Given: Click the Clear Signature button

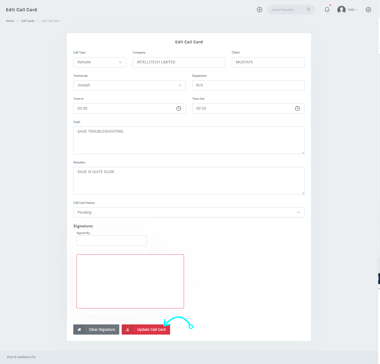Looking at the screenshot, I should click(x=96, y=329).
